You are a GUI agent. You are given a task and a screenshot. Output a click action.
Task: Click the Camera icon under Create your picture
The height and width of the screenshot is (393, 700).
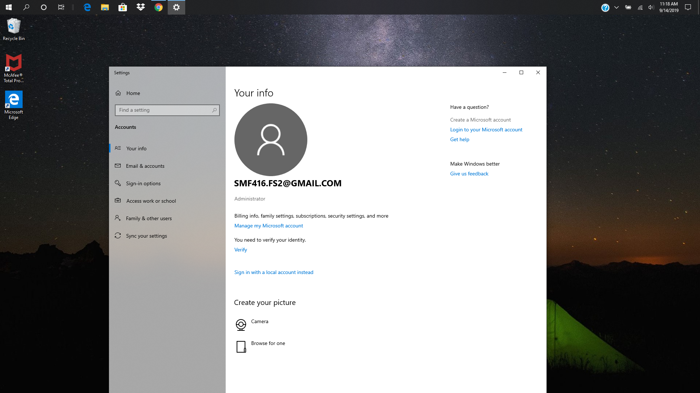tap(241, 324)
